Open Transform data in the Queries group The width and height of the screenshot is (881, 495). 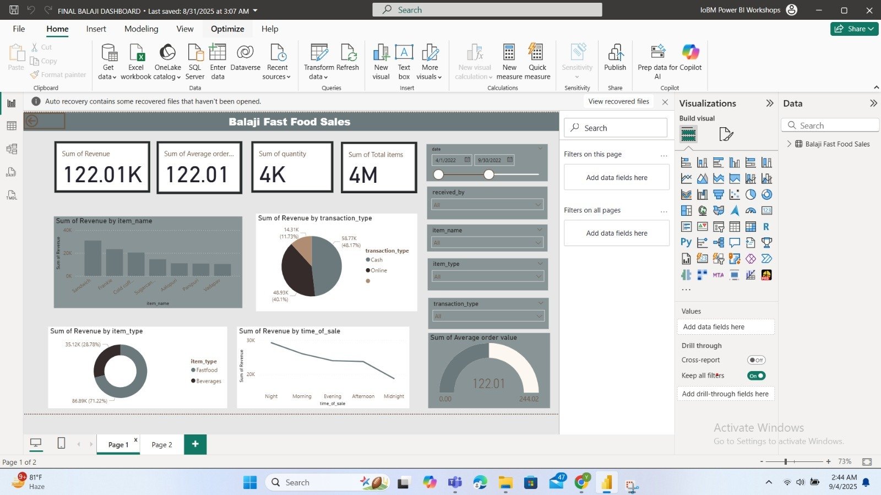tap(319, 53)
